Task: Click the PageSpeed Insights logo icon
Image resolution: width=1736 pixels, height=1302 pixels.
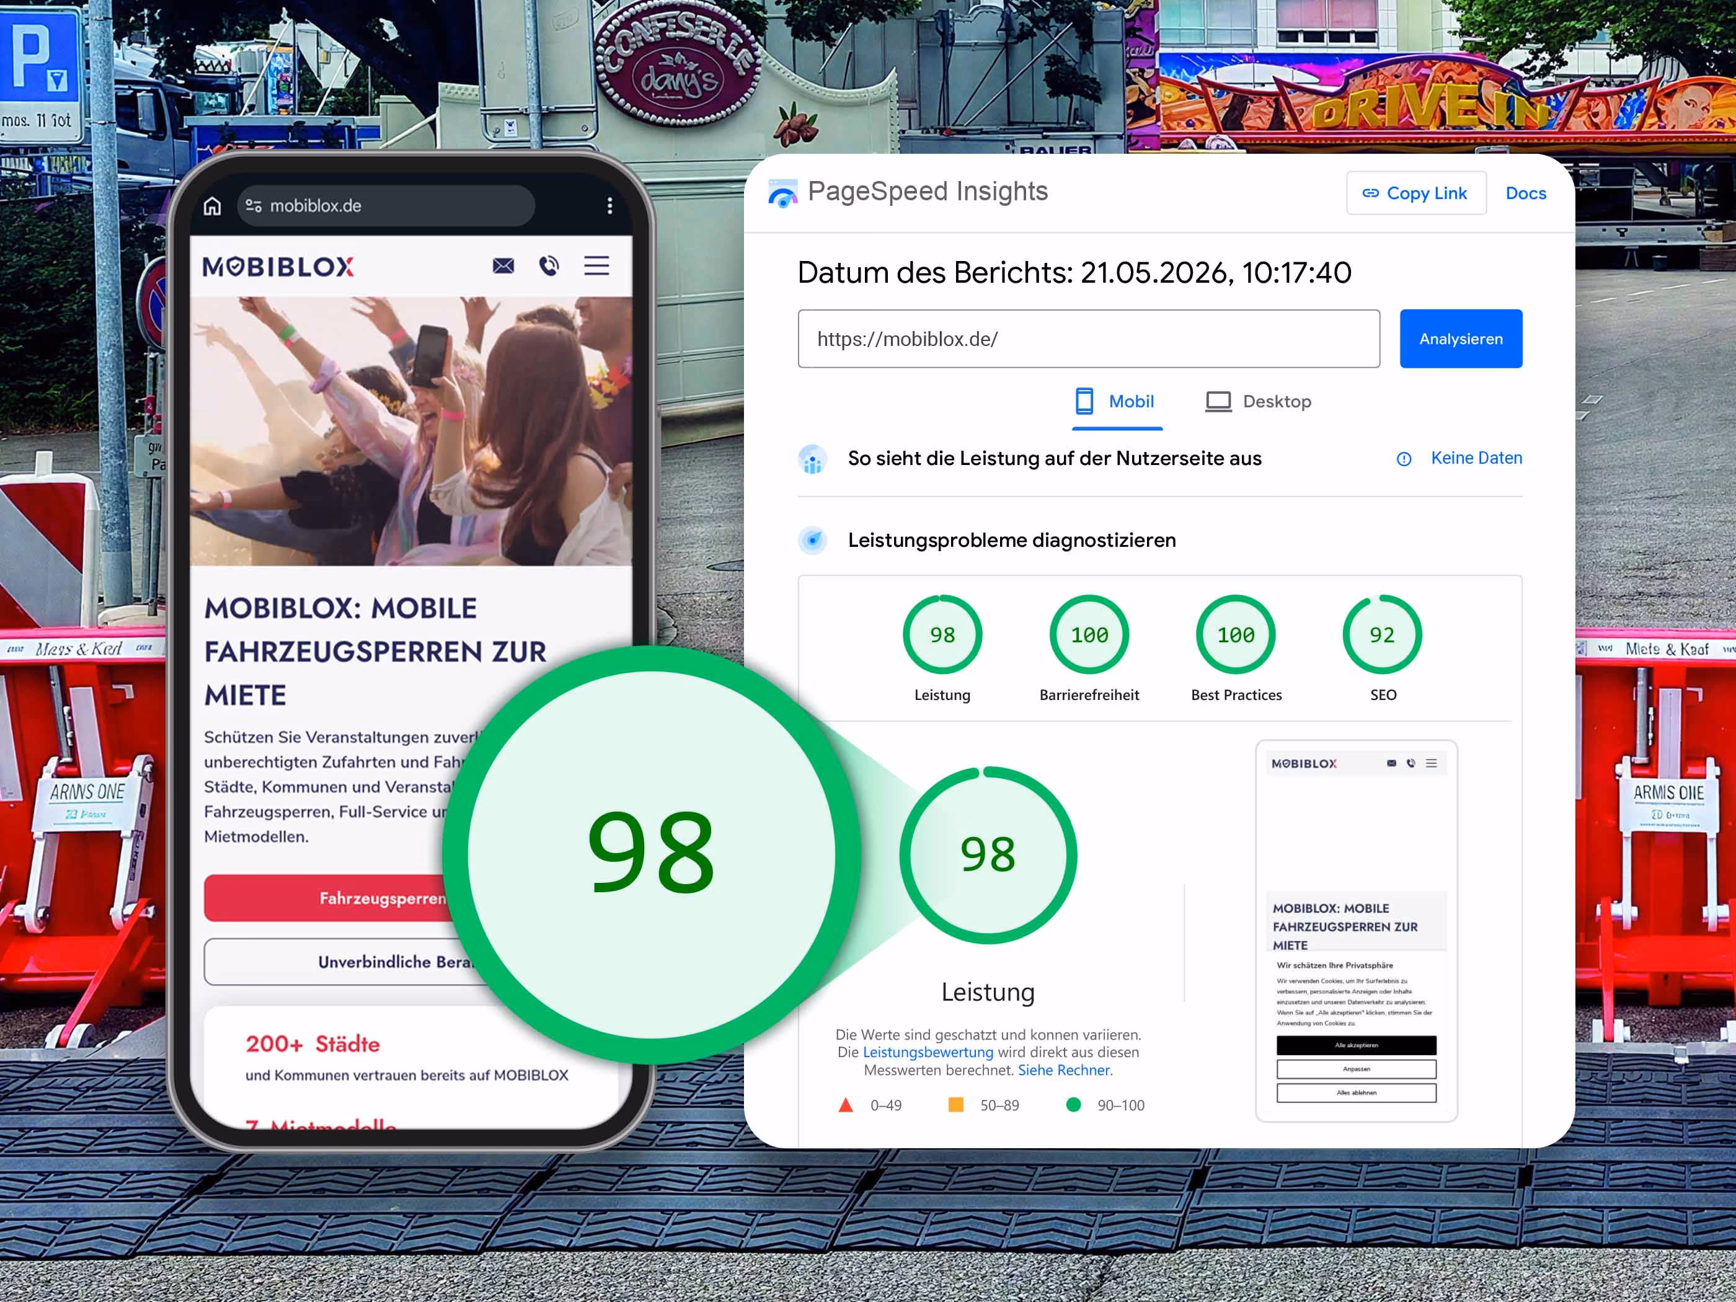Action: 782,193
